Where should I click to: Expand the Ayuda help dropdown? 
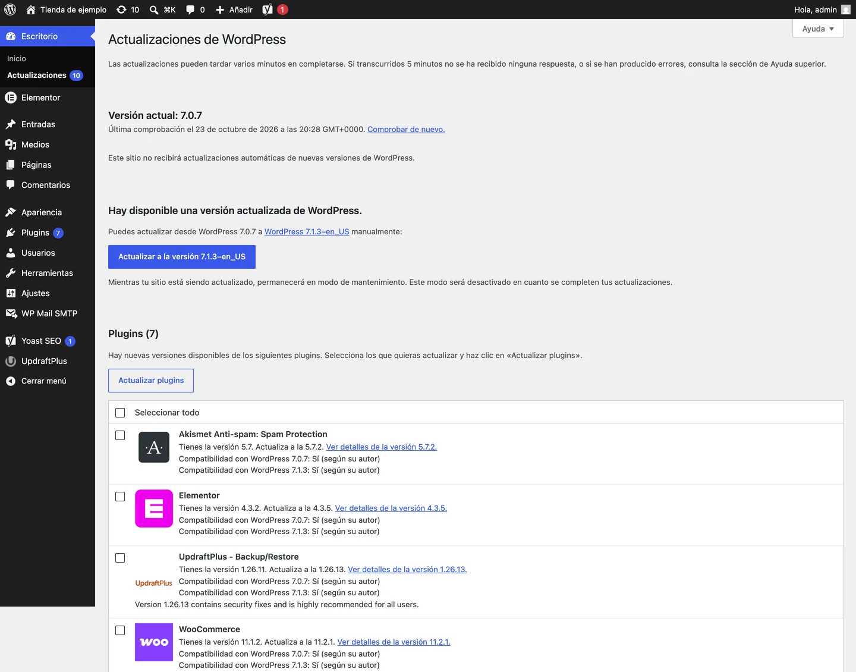coord(818,29)
